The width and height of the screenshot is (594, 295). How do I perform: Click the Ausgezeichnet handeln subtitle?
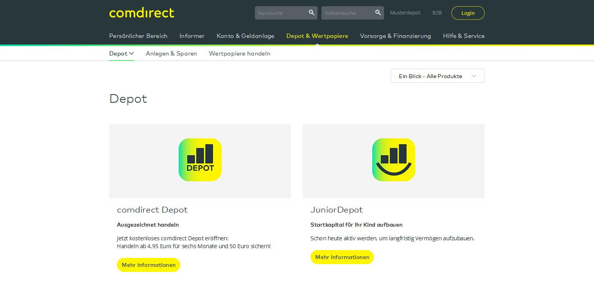coord(148,225)
